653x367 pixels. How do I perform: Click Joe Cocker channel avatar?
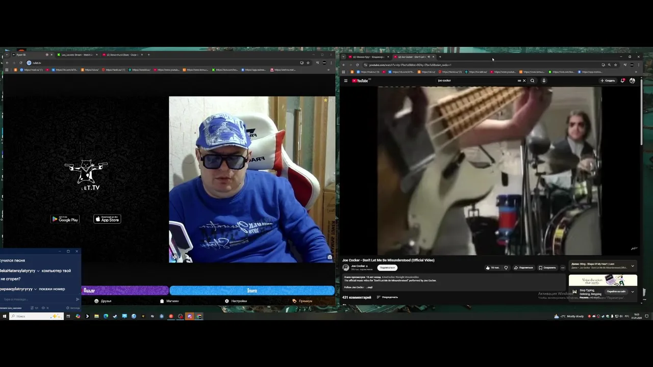tap(346, 267)
